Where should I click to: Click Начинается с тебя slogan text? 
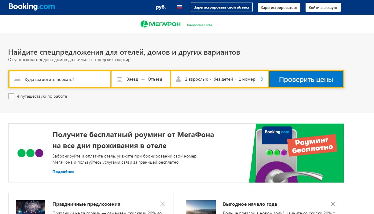200,25
